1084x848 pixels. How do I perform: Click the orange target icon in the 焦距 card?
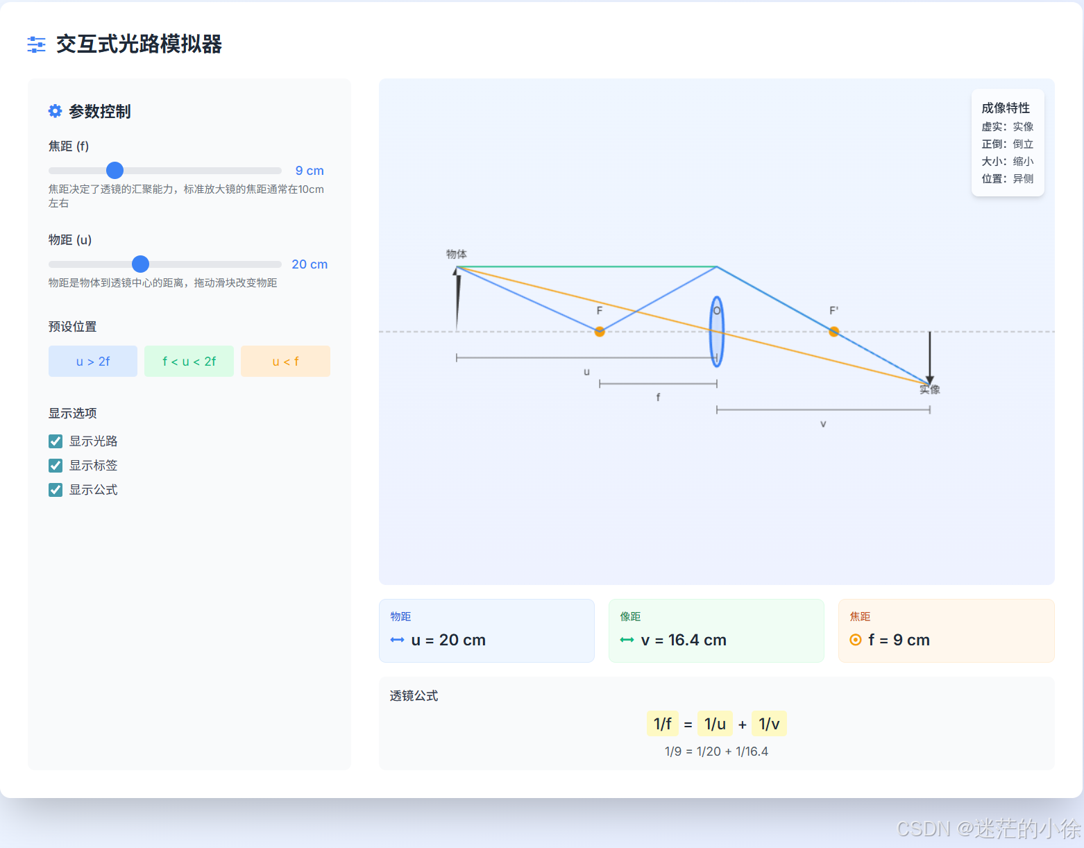pos(856,640)
